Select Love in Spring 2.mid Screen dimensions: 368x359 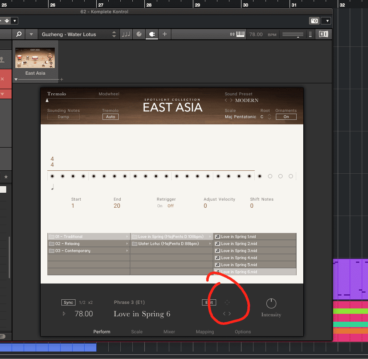pyautogui.click(x=255, y=244)
